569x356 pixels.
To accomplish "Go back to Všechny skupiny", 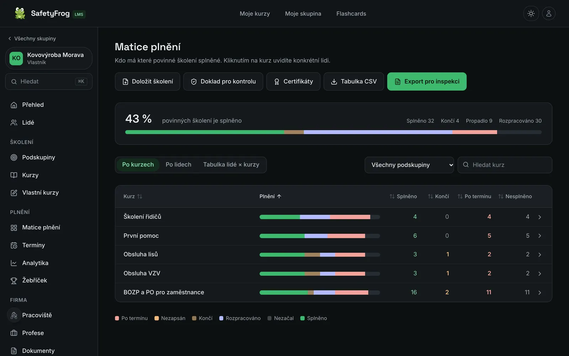I will pyautogui.click(x=32, y=38).
